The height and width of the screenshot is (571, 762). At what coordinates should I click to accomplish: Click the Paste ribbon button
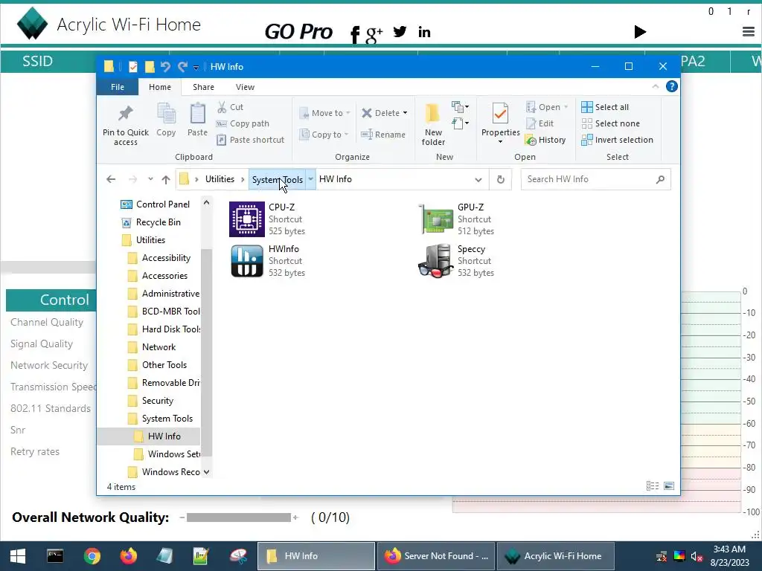[x=197, y=120]
